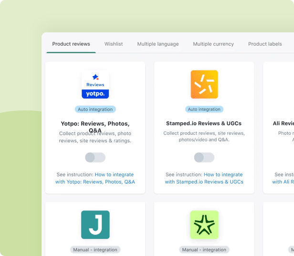Screen dimensions: 294x256
Task: Click the Stamped.io Reviews & UGCs heading
Action: 204,123
